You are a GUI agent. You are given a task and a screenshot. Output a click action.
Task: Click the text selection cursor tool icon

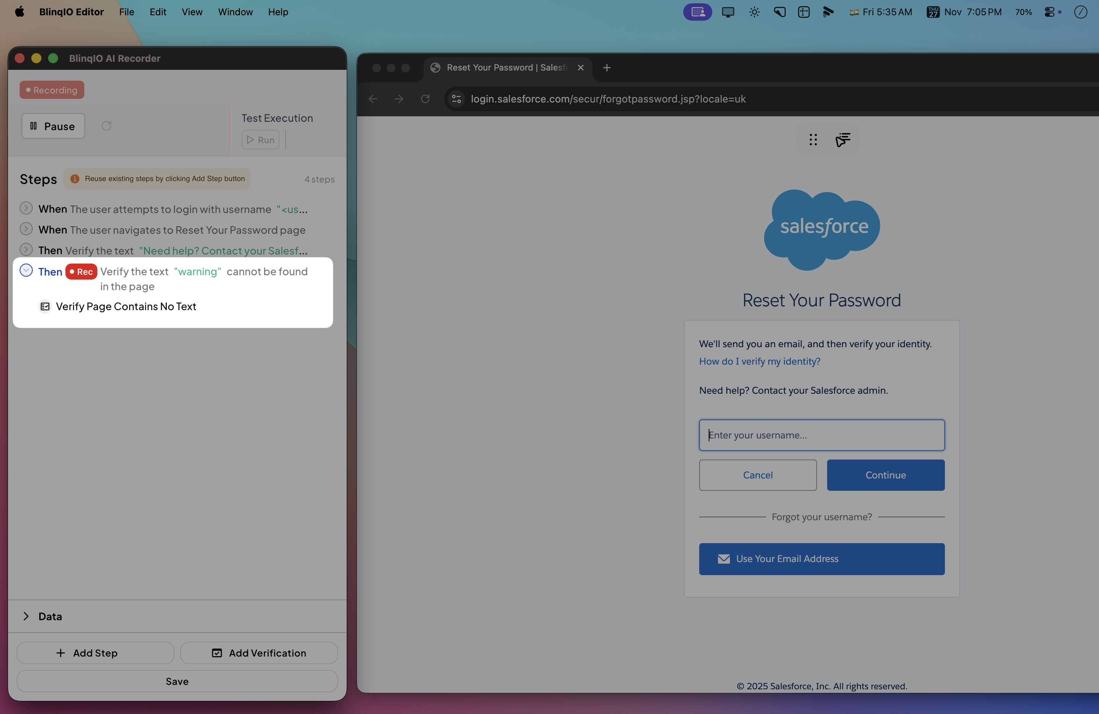pyautogui.click(x=843, y=140)
